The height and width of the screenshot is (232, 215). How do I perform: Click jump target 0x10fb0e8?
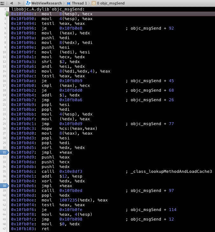click(x=71, y=28)
